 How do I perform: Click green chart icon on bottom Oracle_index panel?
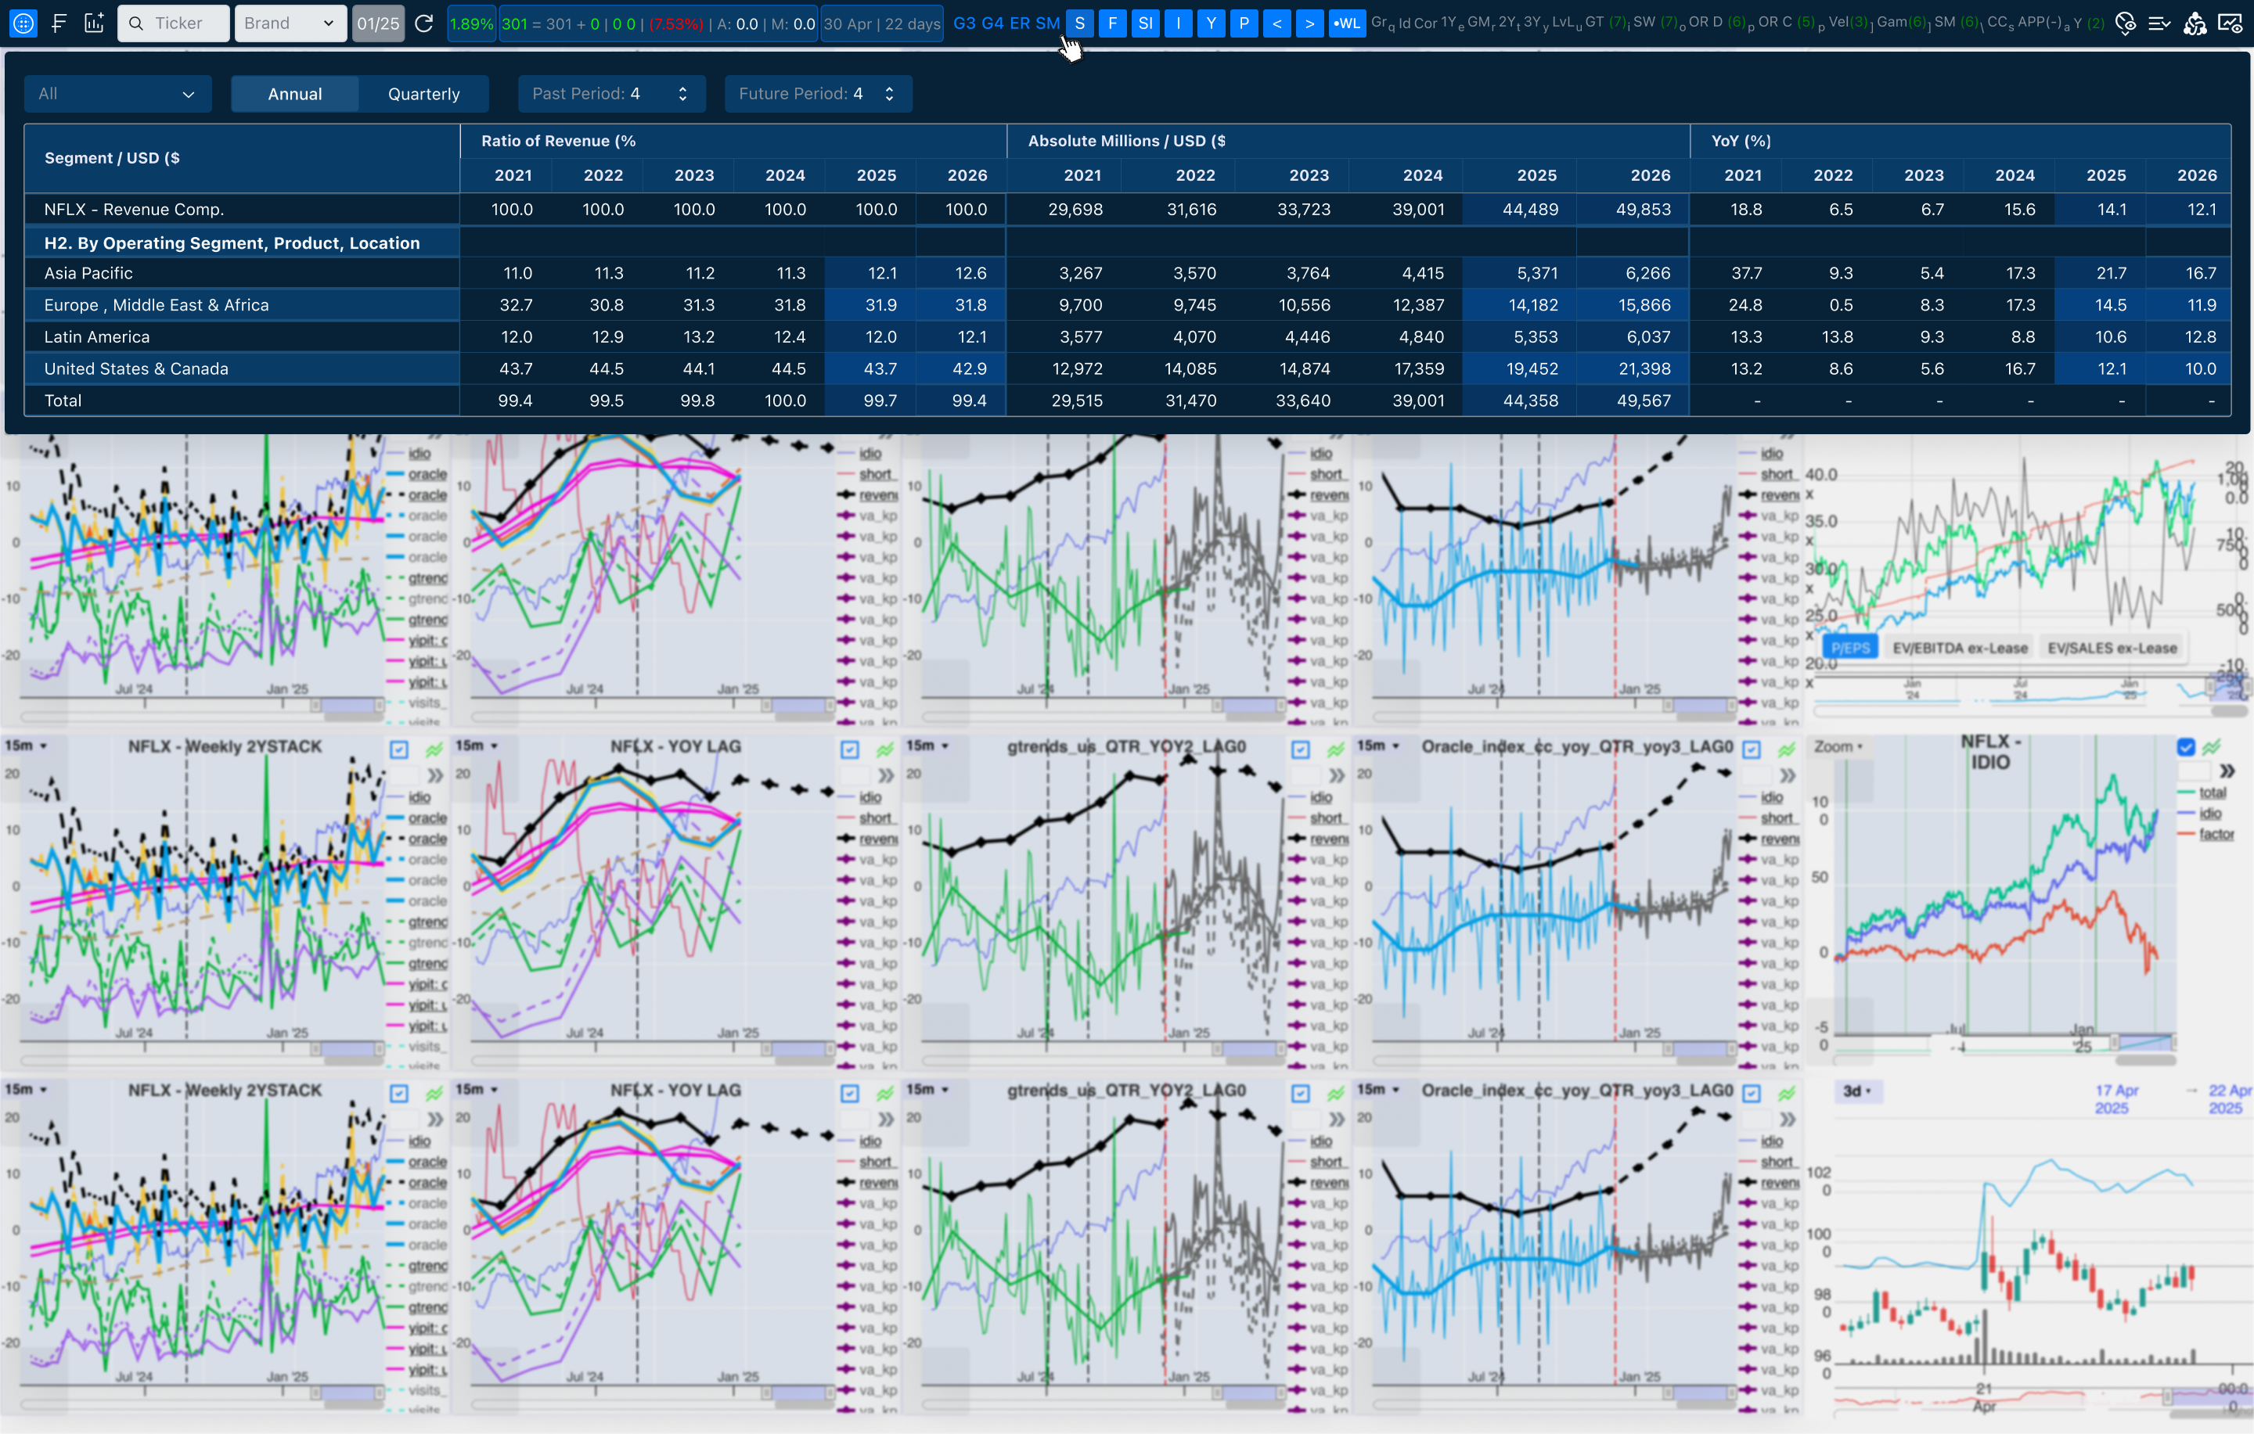coord(1787,1094)
